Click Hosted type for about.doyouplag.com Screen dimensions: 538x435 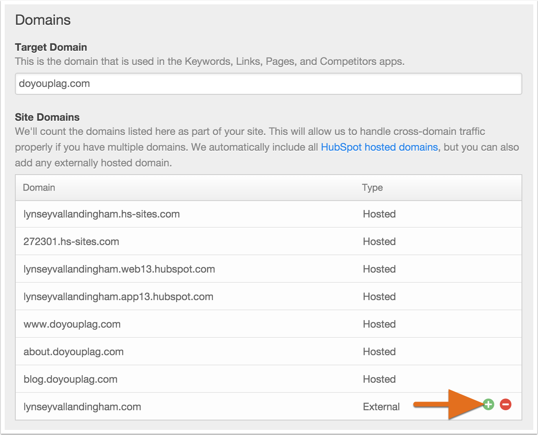pos(379,352)
